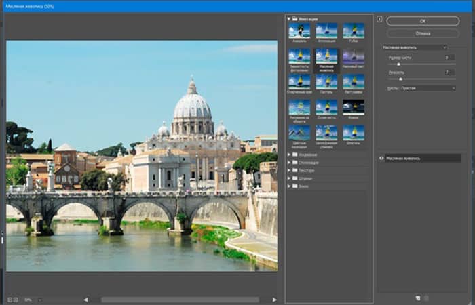Click the preview scroll-left arrow

(85, 300)
